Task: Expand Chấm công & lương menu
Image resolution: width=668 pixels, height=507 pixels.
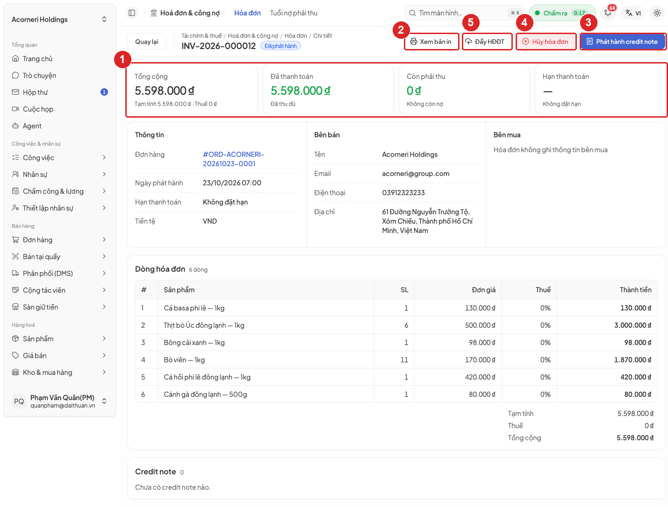Action: pos(60,191)
